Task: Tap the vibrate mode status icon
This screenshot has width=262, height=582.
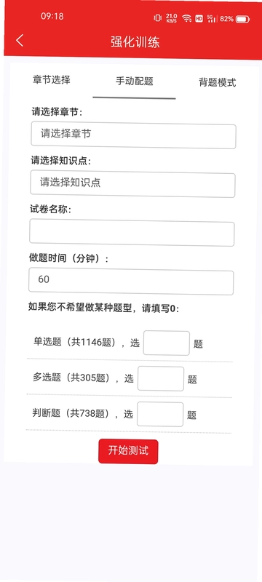Action: 158,18
